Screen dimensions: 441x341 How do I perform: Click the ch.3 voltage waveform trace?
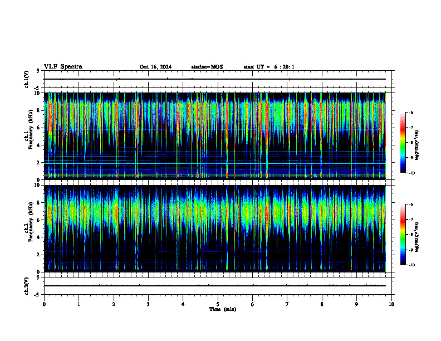(215, 286)
